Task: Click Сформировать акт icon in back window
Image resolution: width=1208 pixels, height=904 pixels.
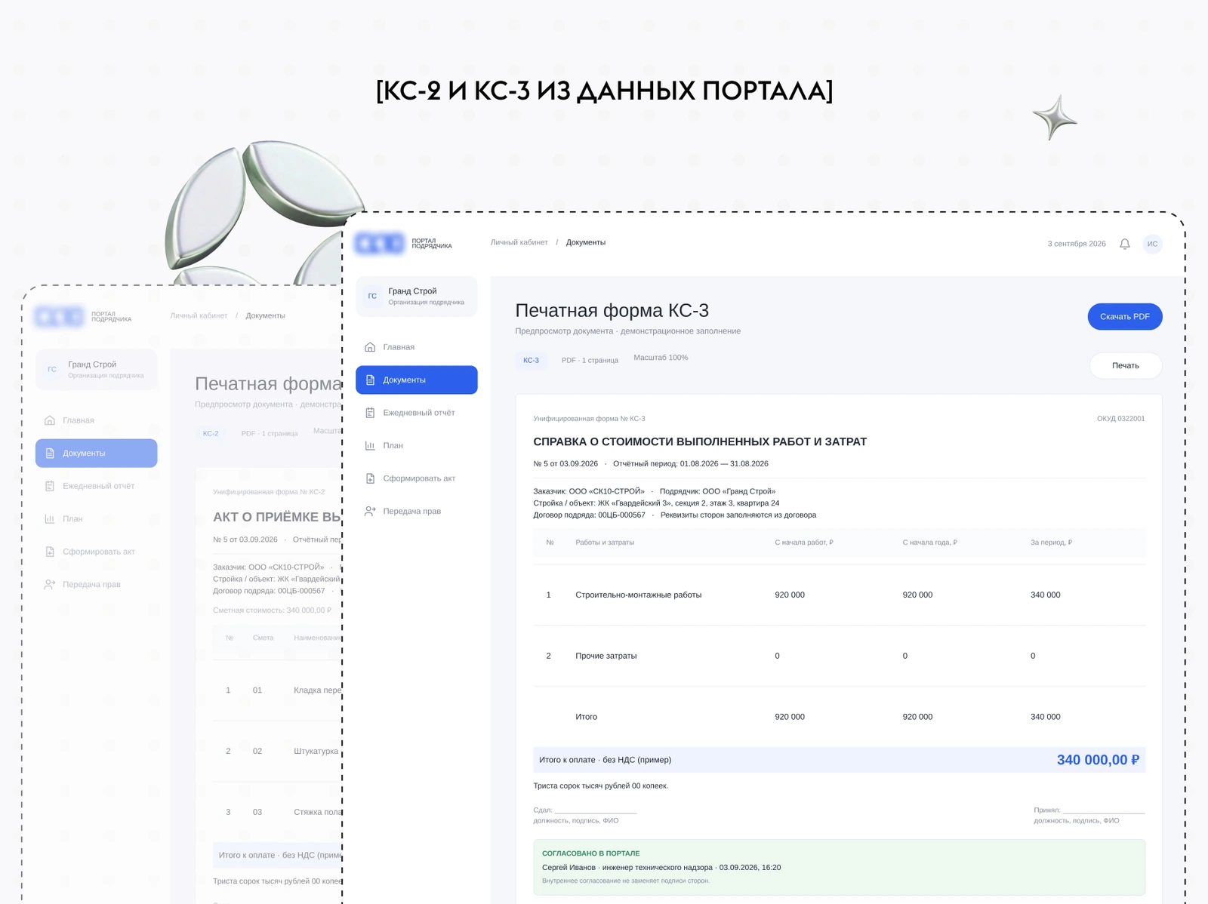Action: click(x=50, y=552)
